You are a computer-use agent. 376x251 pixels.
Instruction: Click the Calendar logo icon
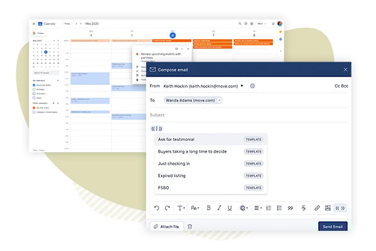click(40, 24)
